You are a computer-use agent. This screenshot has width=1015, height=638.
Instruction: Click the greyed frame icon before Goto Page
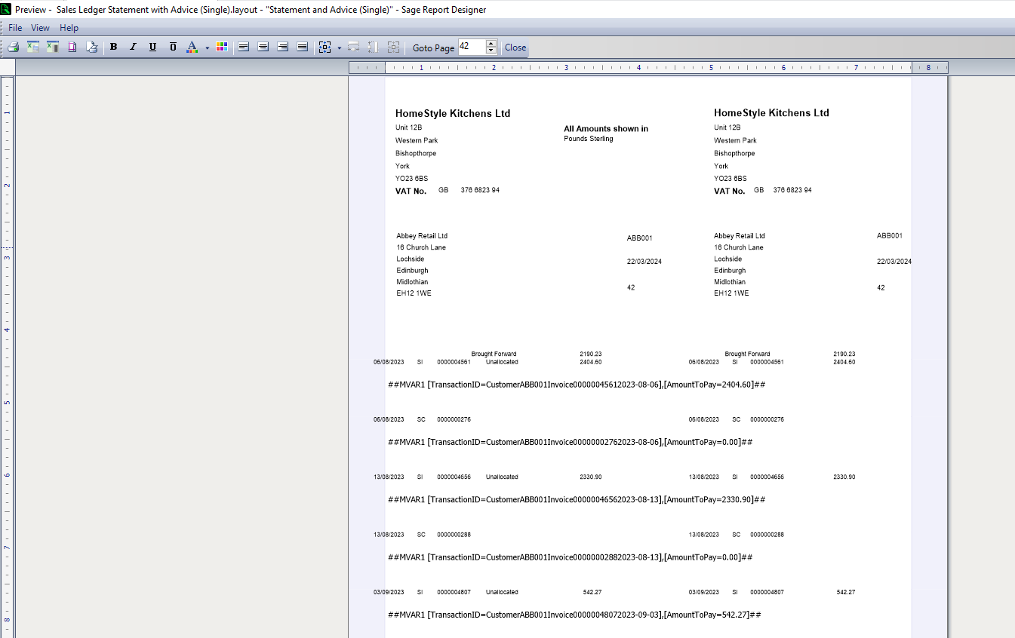pos(393,47)
